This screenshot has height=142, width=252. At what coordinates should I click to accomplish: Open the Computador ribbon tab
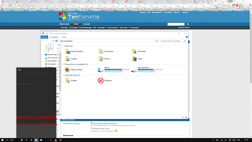click(54, 37)
